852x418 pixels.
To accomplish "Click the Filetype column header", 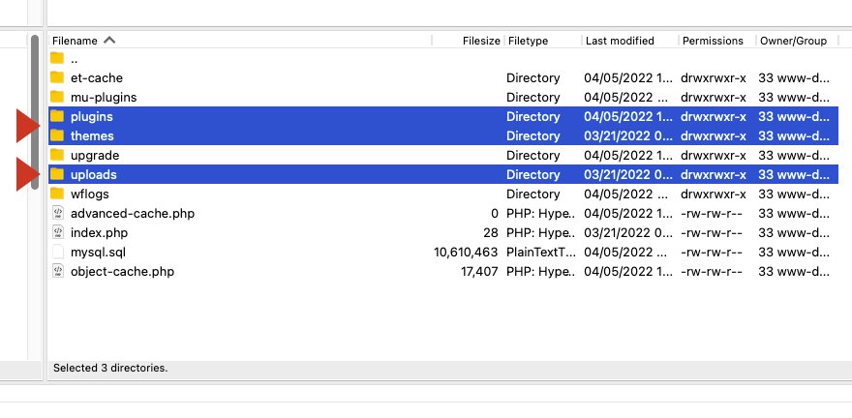I will coord(528,41).
